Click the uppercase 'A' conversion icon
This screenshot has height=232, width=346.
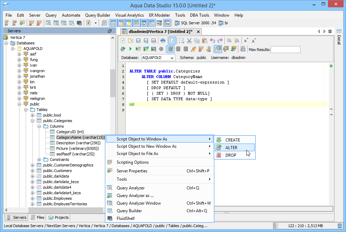pos(254,41)
